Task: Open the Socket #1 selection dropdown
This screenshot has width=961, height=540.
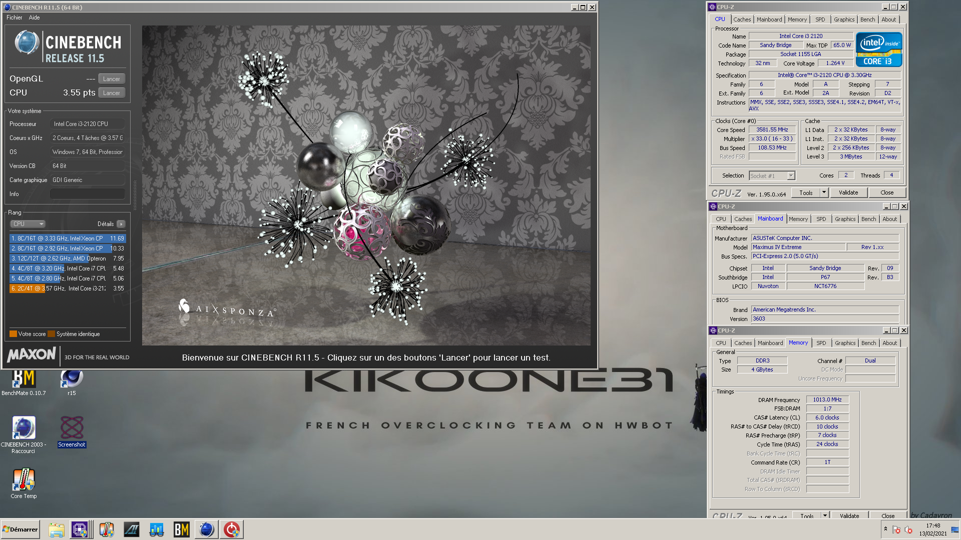Action: (x=772, y=176)
